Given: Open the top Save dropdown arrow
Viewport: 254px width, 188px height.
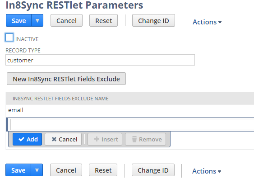Looking at the screenshot, I should pos(37,20).
